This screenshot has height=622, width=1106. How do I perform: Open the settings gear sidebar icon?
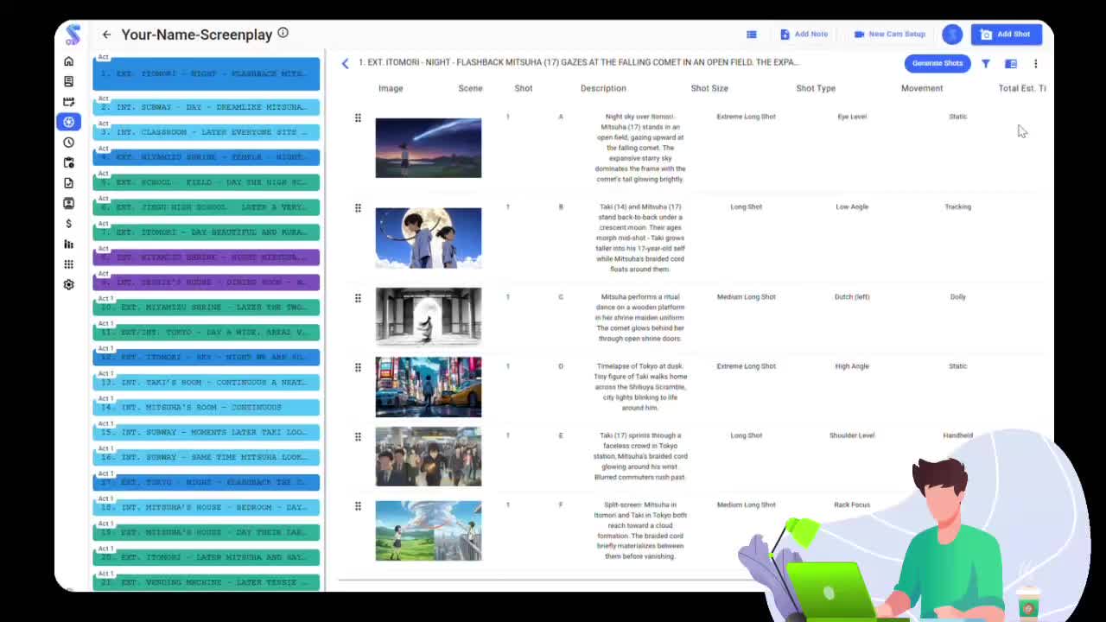pos(69,284)
